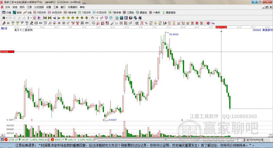Click the colored flag icon
273x148 pixels.
coord(39,18)
